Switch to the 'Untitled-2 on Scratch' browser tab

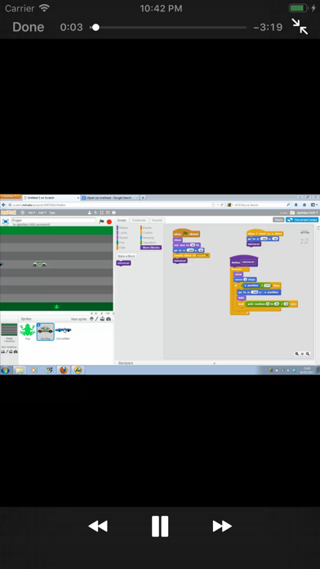click(51, 198)
